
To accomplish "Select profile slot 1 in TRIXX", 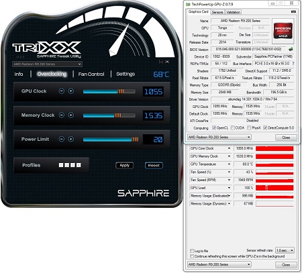I will click(x=61, y=165).
